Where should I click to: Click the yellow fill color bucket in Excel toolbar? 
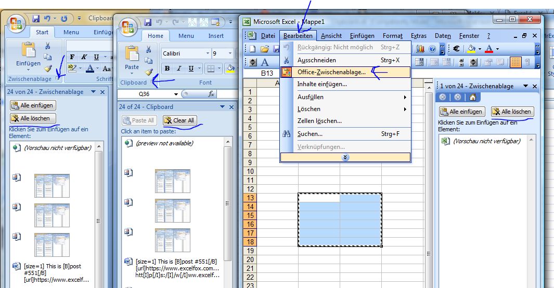(x=471, y=49)
